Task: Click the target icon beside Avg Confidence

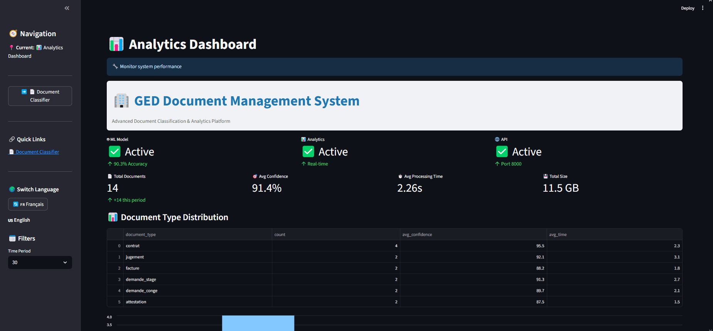Action: [255, 176]
